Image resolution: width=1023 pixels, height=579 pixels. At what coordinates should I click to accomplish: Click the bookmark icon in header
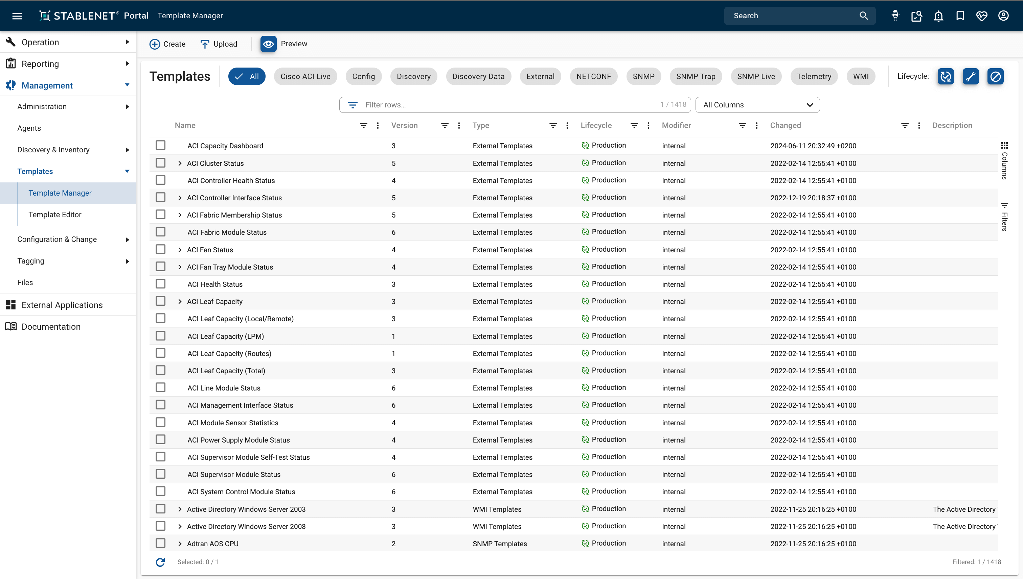(x=960, y=16)
